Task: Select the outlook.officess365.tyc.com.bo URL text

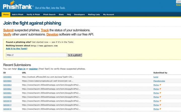Action: (48, 77)
